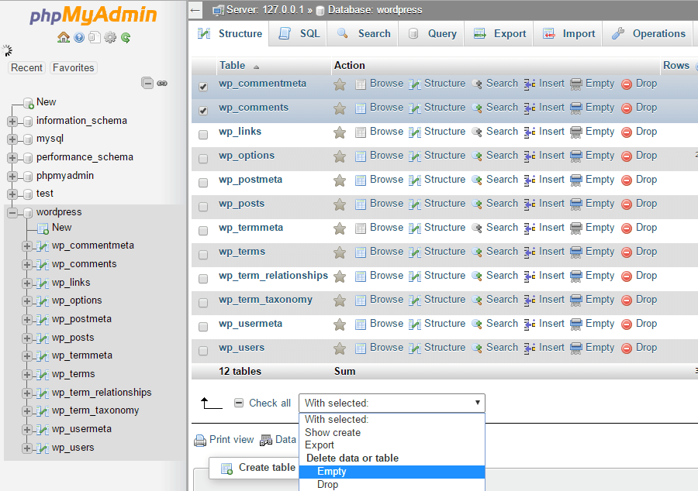Expand the performance_schema database node
This screenshot has height=491, width=698.
click(12, 157)
